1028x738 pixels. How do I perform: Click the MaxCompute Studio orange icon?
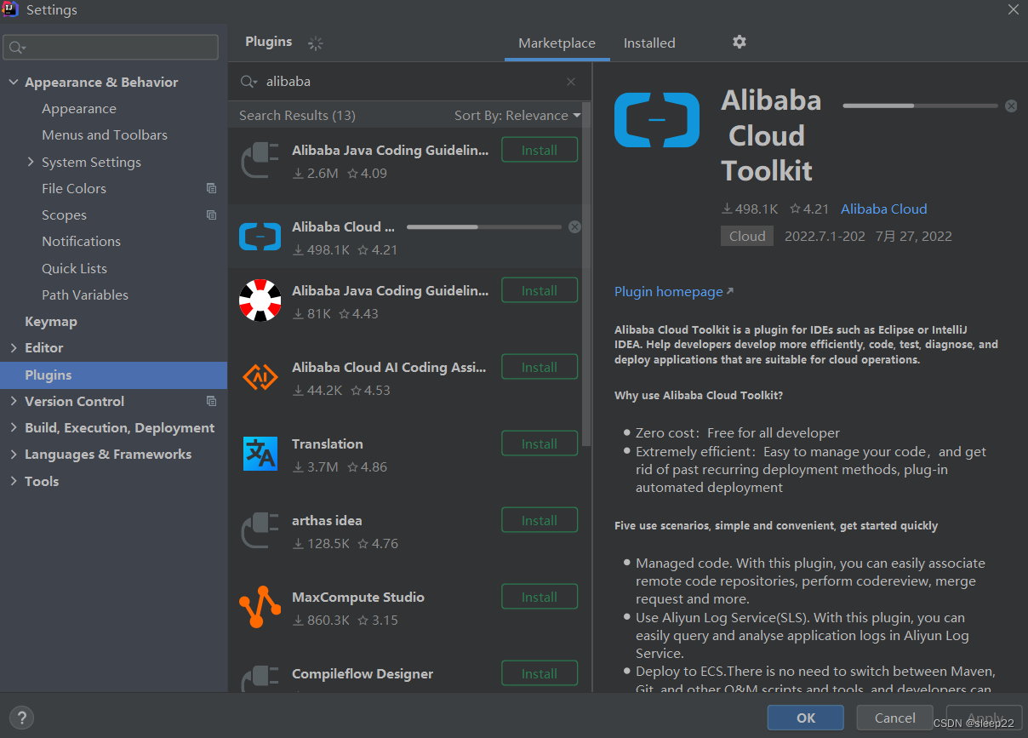(x=260, y=607)
